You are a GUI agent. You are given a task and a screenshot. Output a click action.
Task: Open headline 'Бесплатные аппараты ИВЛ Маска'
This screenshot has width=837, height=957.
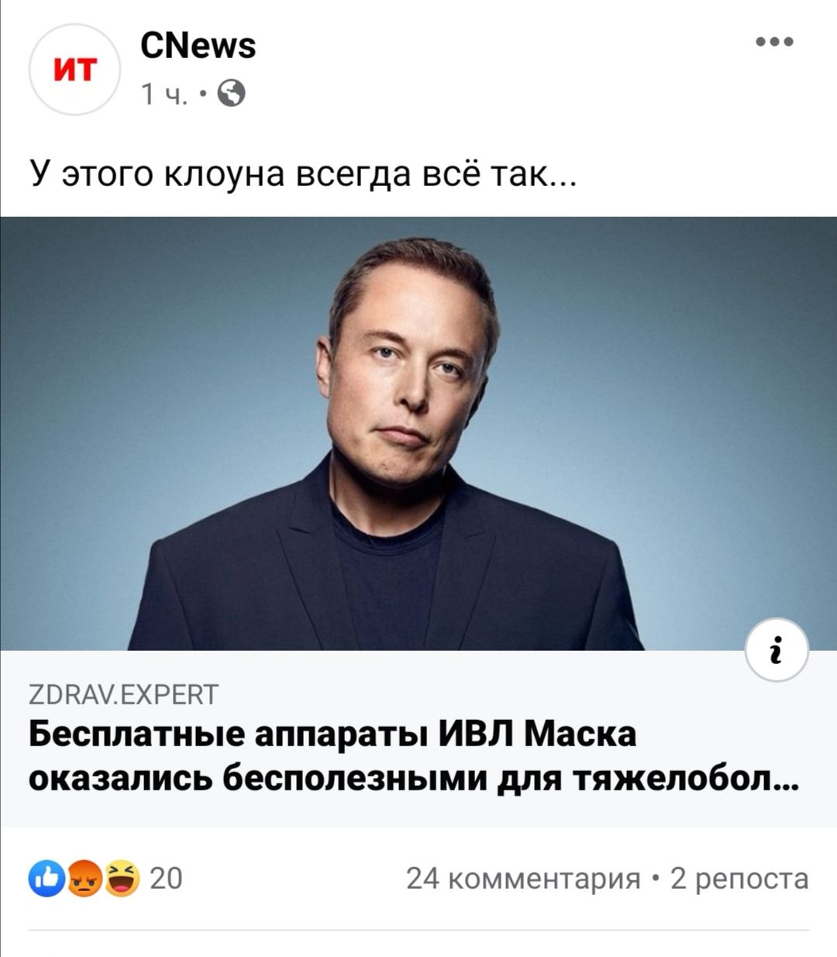point(332,733)
